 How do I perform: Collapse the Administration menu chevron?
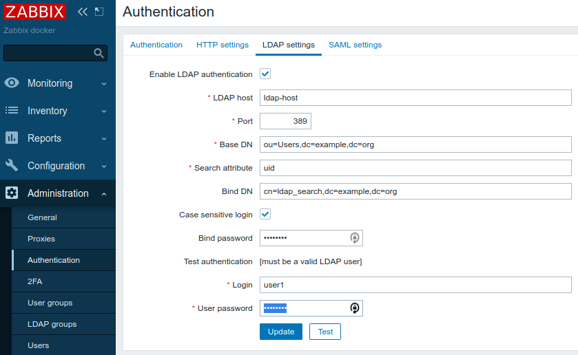point(104,194)
